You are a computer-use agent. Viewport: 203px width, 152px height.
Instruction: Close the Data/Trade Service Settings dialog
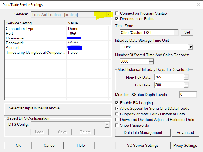point(199,4)
